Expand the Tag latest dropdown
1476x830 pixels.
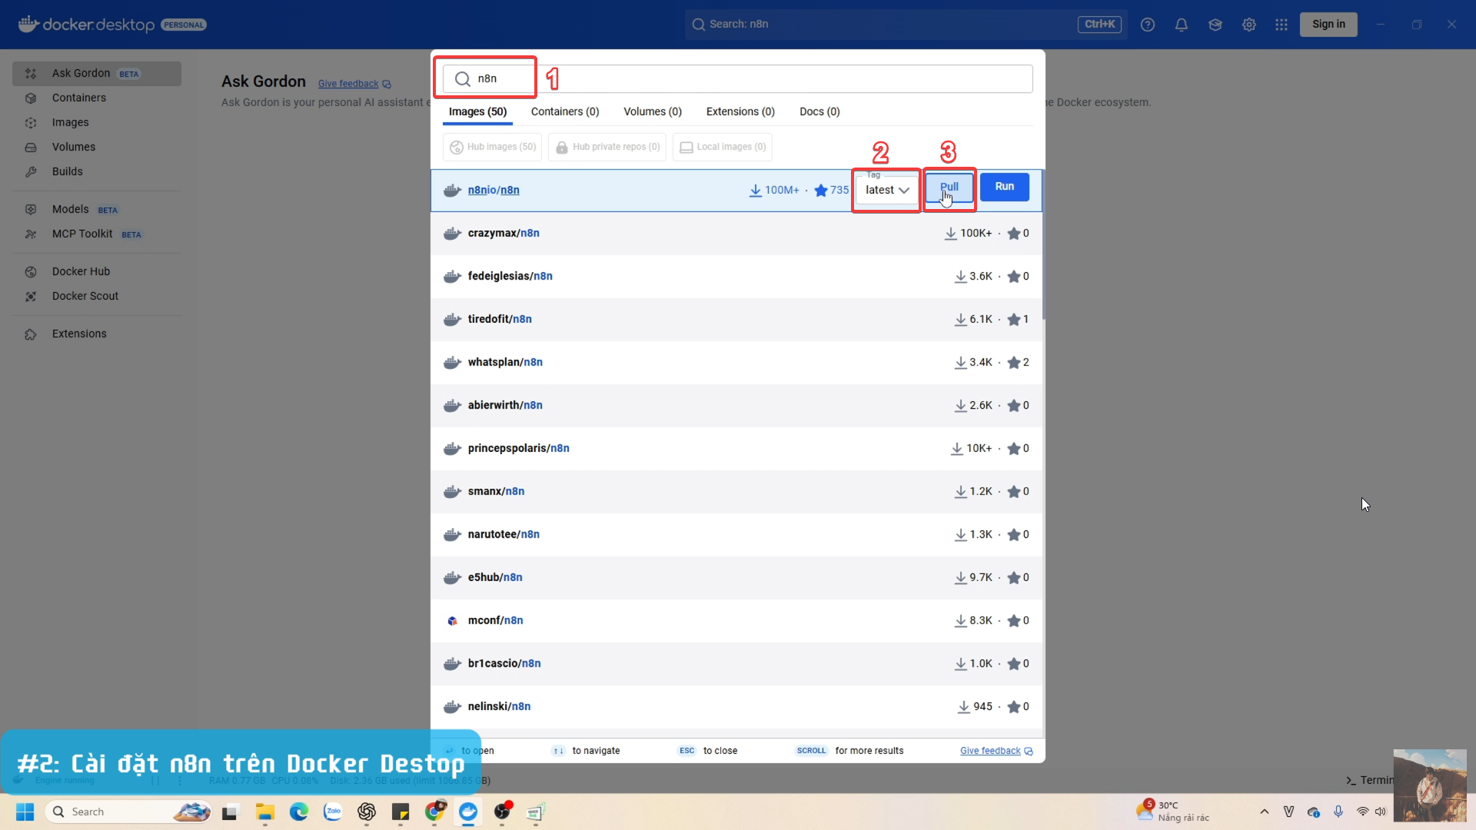(886, 190)
